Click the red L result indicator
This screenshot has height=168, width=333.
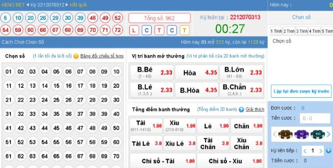[x=134, y=30]
